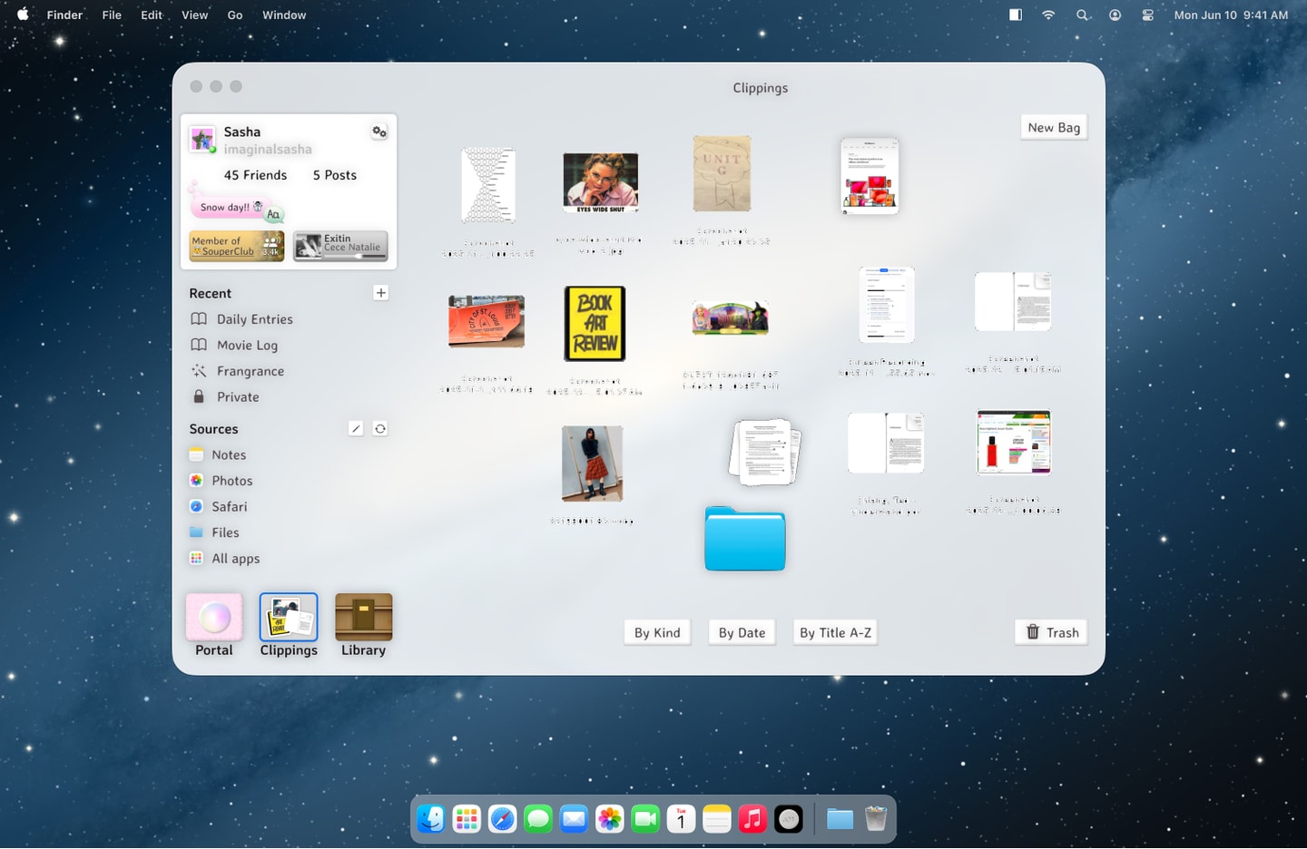Open Spotlight search in menu bar

(x=1082, y=15)
